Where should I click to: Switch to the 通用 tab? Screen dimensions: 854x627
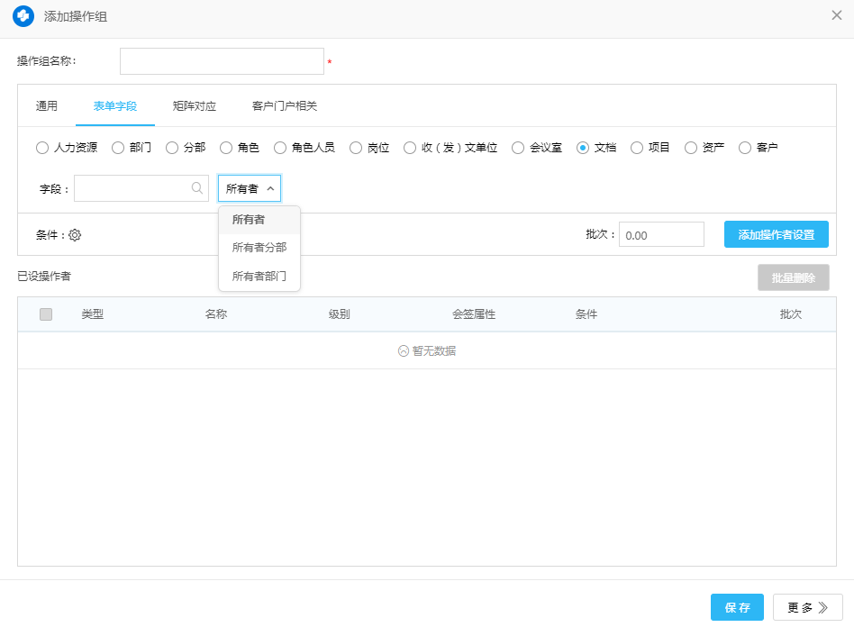point(47,106)
